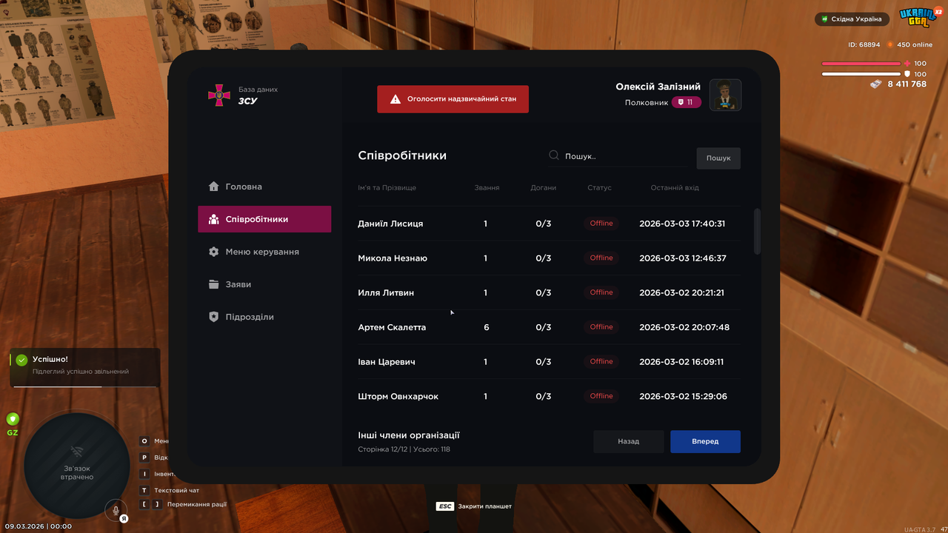Click the microphone icon near the minimap

pyautogui.click(x=116, y=511)
